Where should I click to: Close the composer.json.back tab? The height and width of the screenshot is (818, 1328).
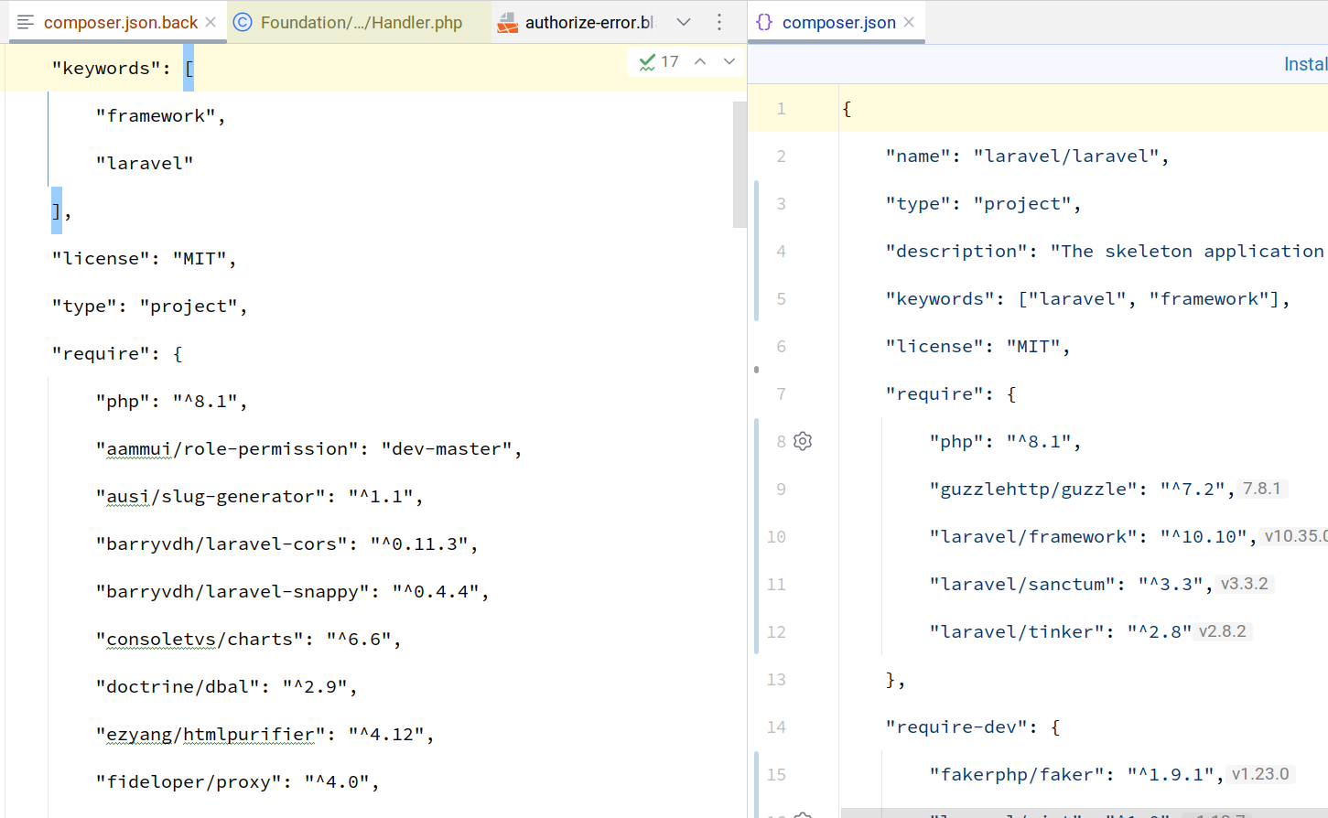[x=211, y=22]
